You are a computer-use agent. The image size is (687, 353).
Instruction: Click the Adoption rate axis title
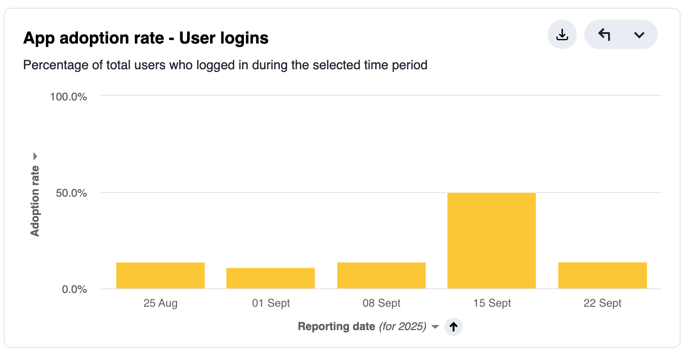pos(35,201)
